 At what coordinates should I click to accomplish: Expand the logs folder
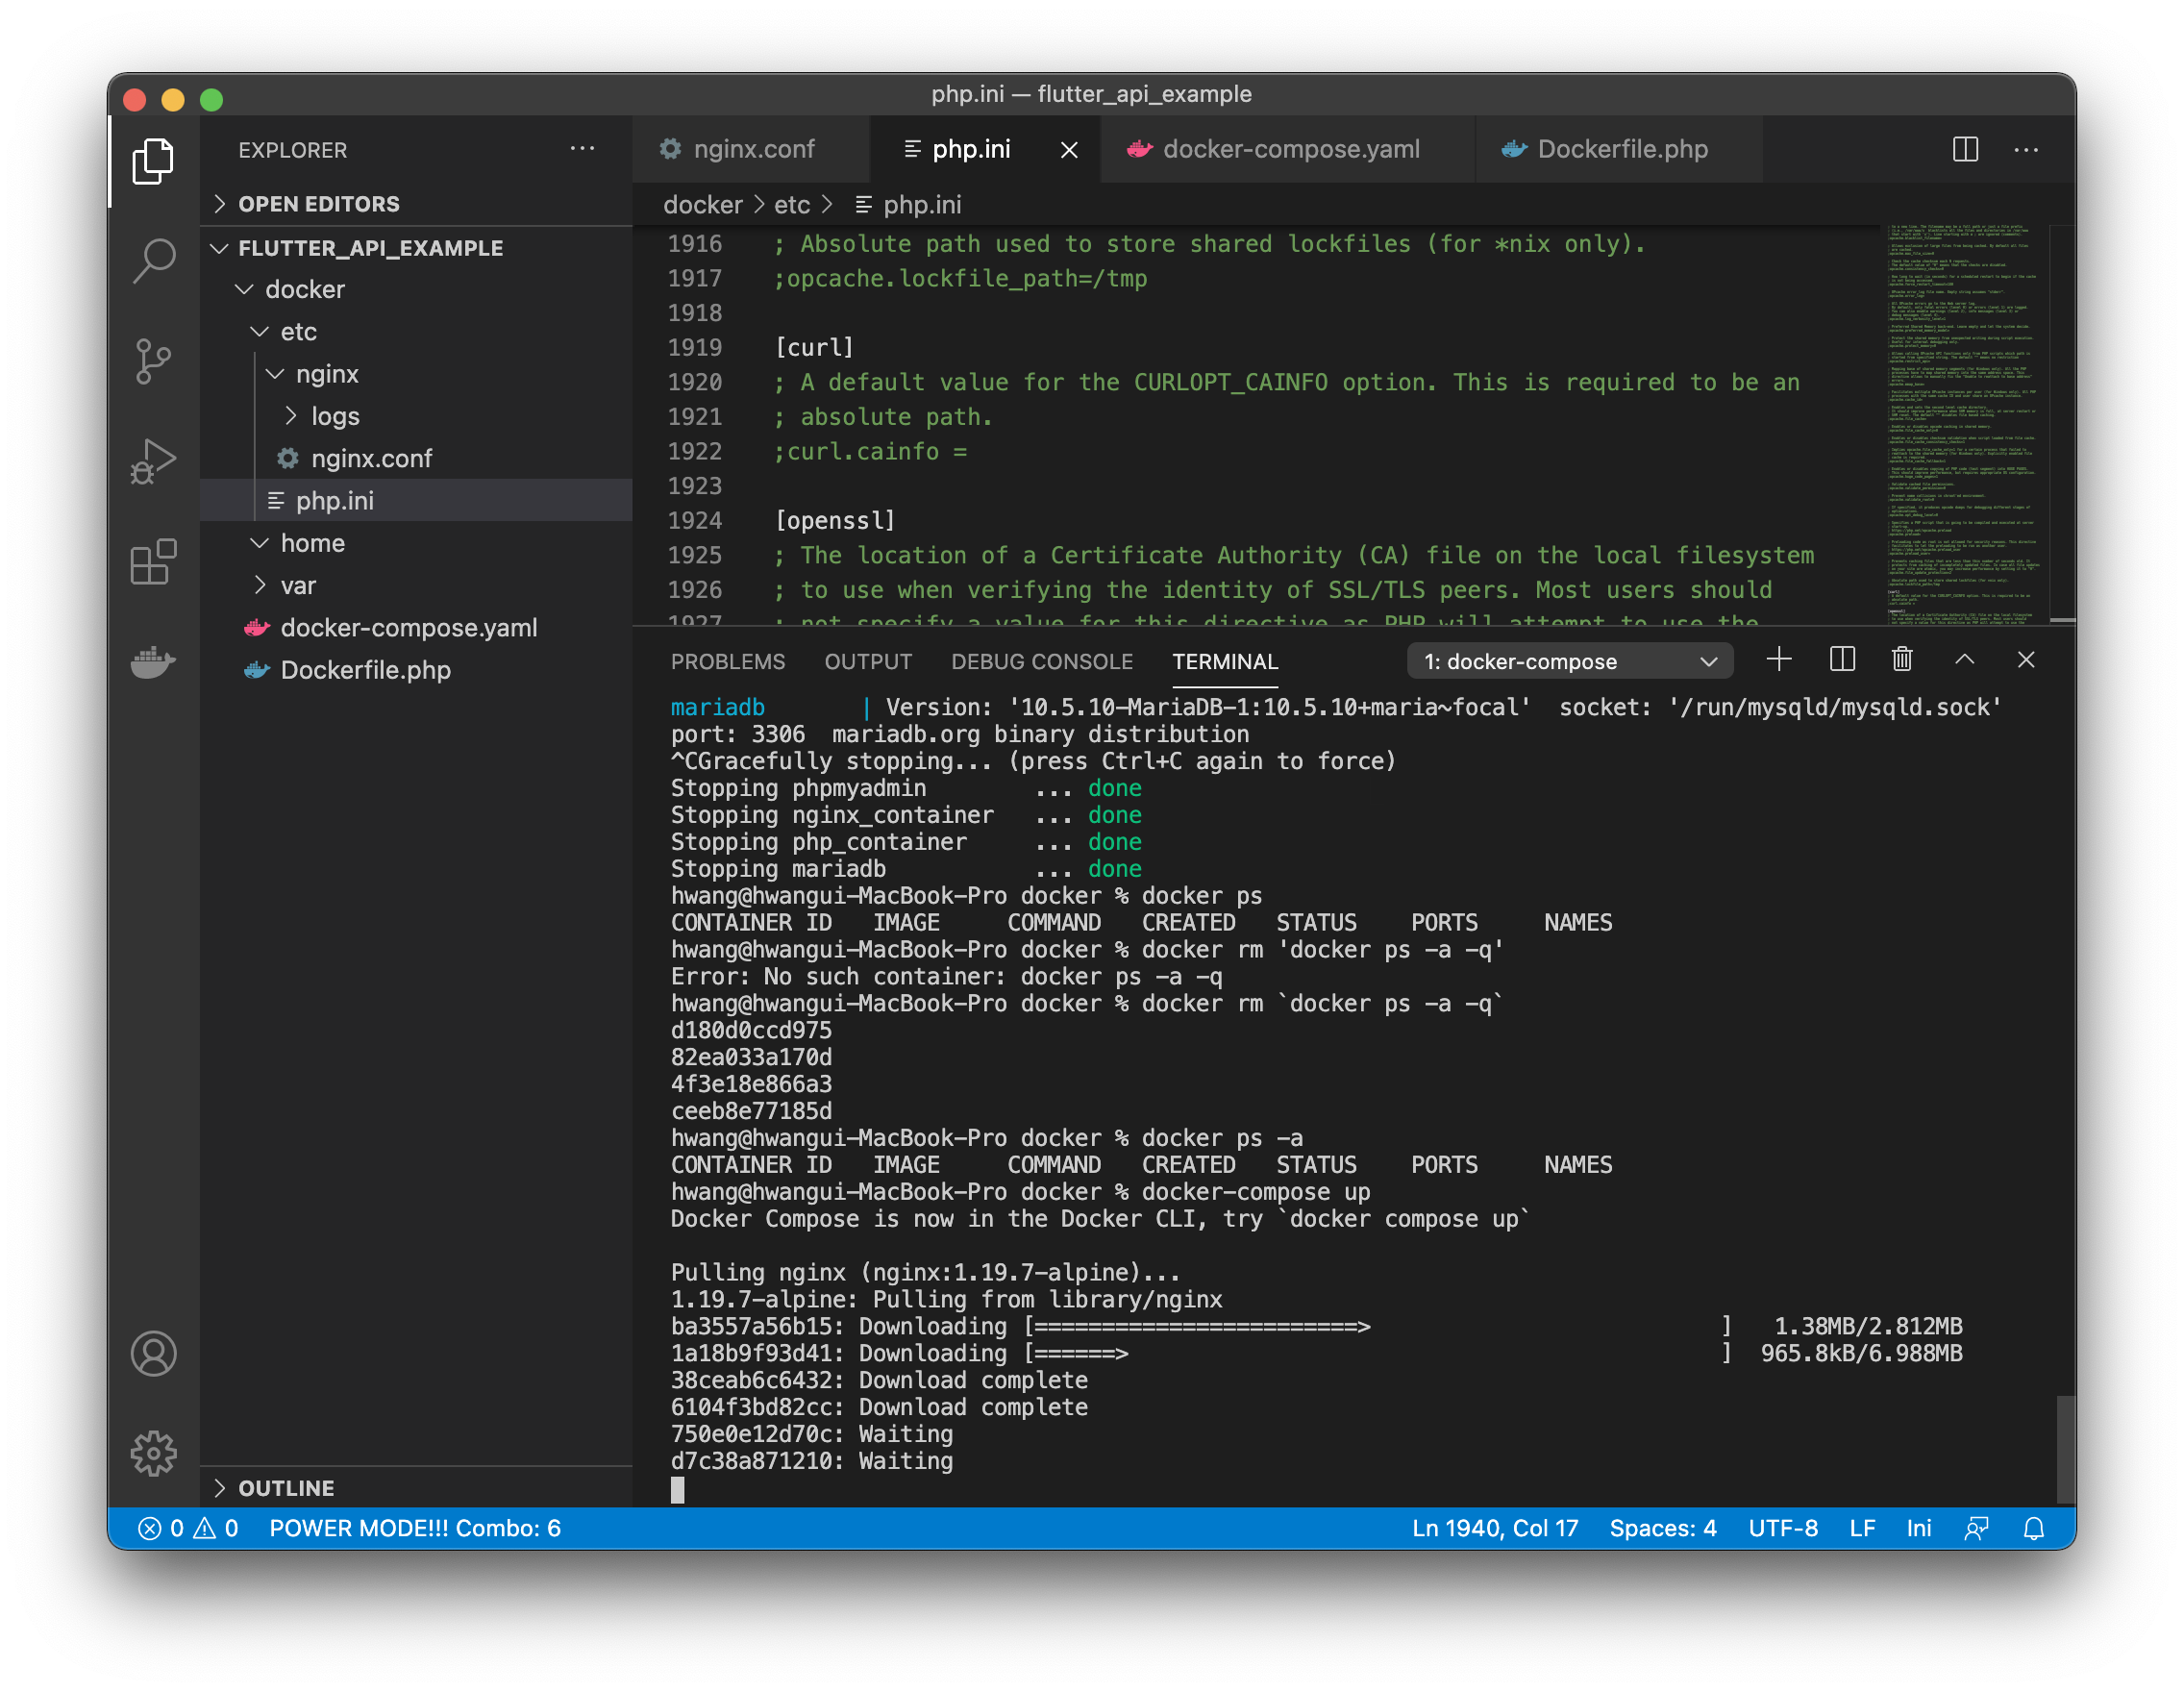pyautogui.click(x=334, y=416)
